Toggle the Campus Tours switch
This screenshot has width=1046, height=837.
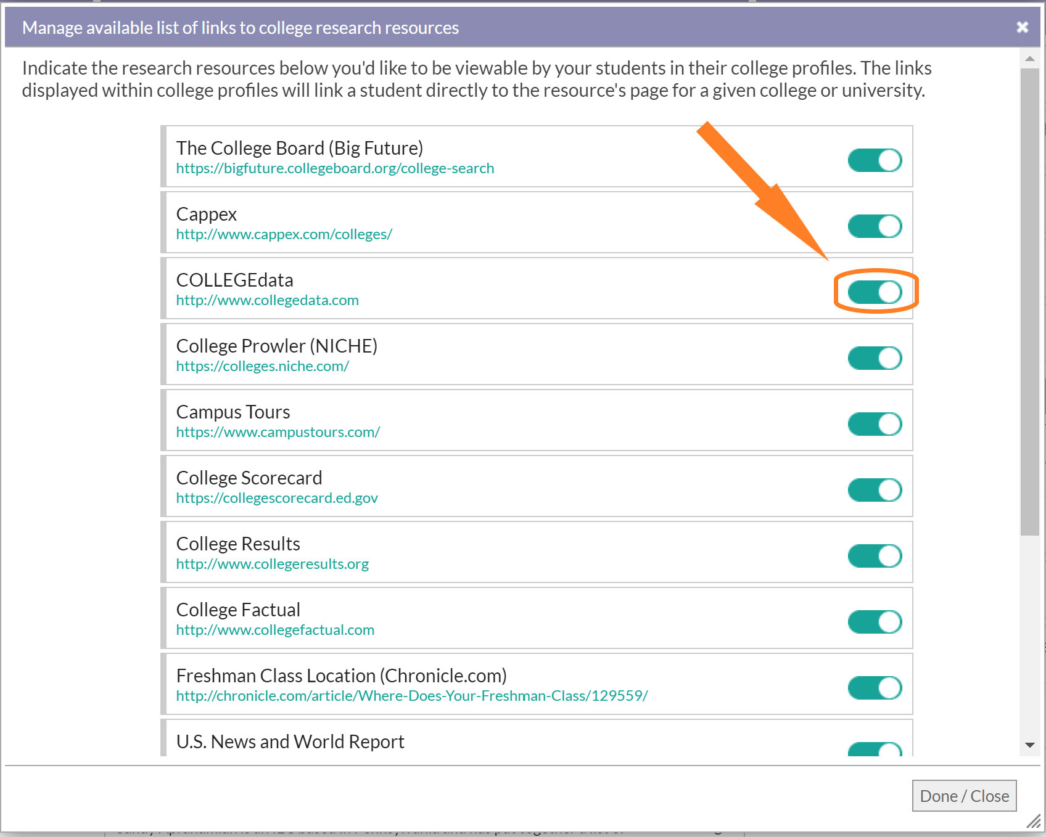click(875, 424)
